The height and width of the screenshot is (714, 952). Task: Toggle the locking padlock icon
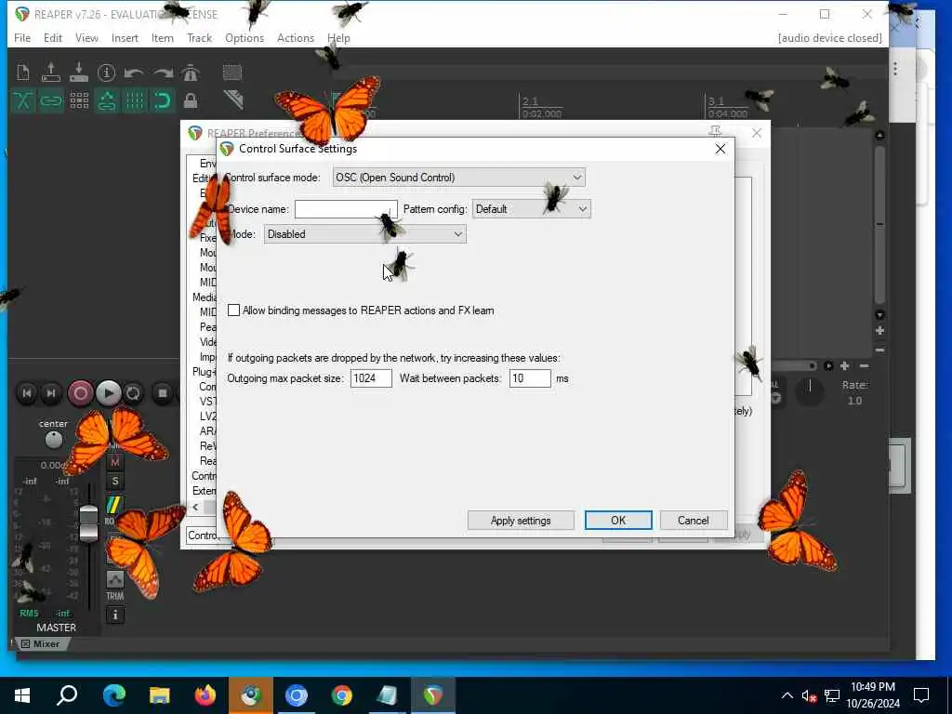(191, 100)
